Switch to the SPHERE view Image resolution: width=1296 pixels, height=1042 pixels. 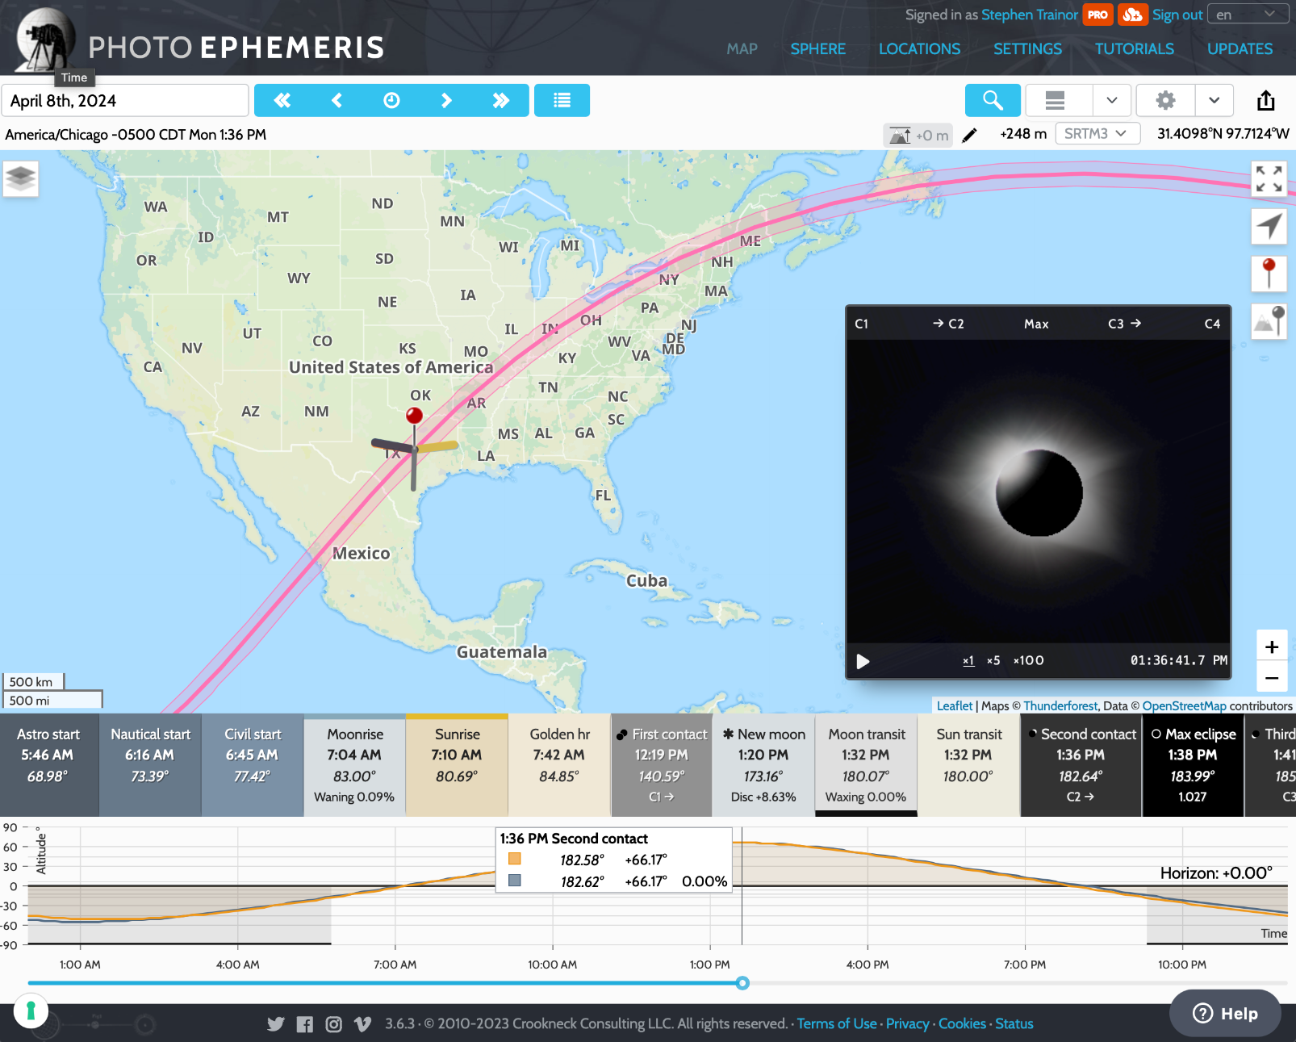(x=818, y=49)
